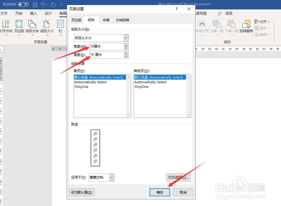The image size is (281, 206).
Task: Switch to the 布局 dialog tab
Action: coord(106,20)
